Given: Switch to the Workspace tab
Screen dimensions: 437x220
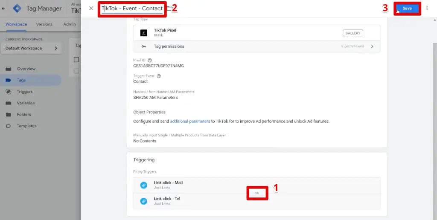Looking at the screenshot, I should coord(16,24).
